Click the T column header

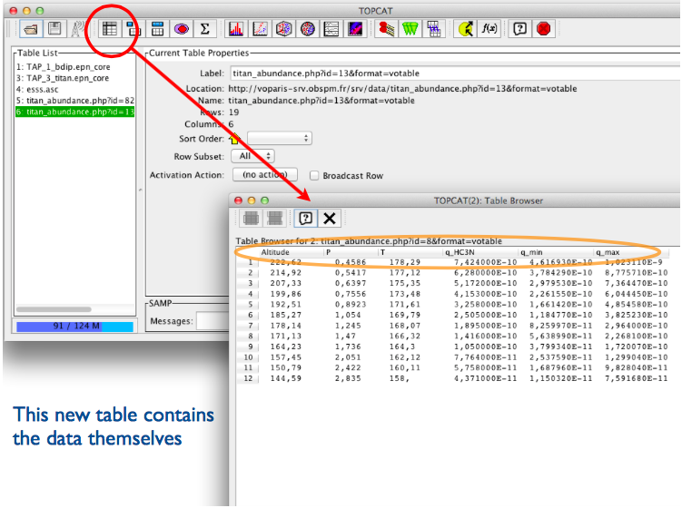click(382, 252)
